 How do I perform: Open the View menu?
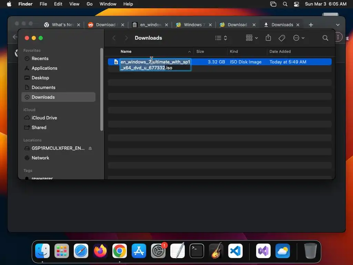click(x=74, y=4)
